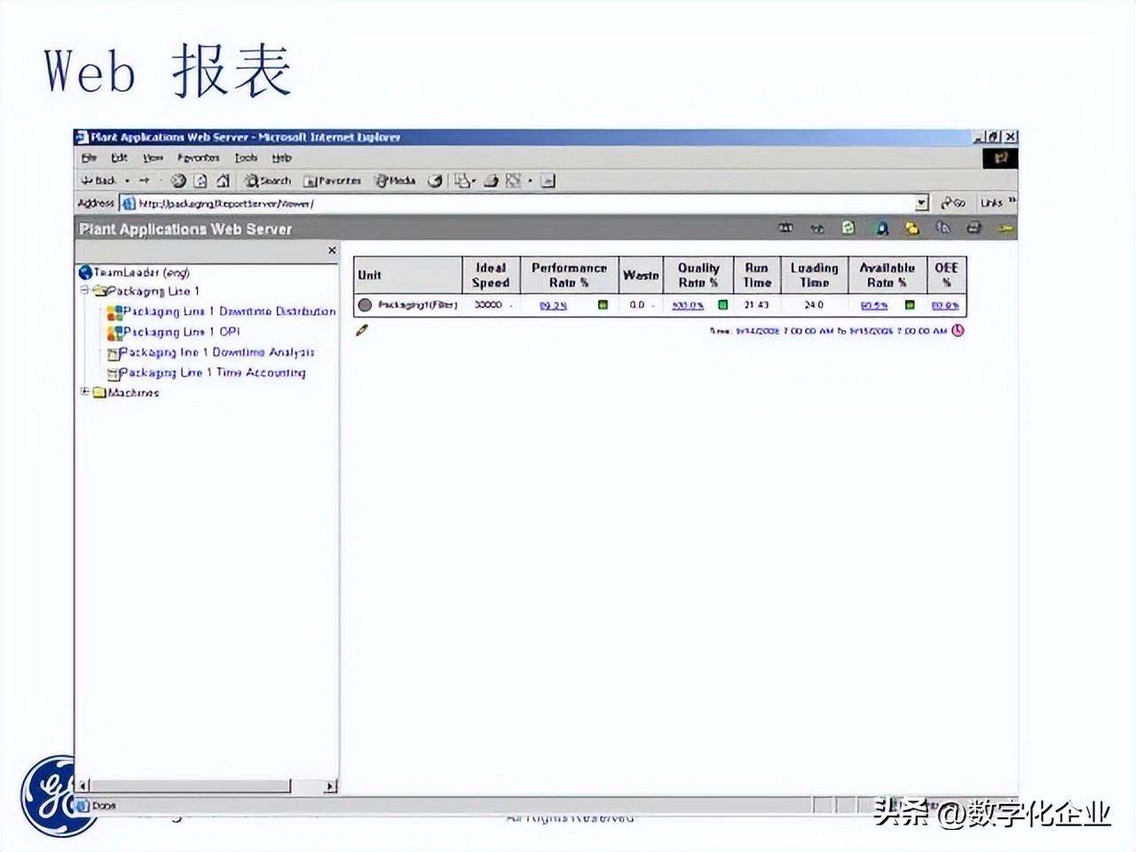Click the Edit page icon in toolbar
This screenshot has height=852, width=1136.
pyautogui.click(x=513, y=180)
